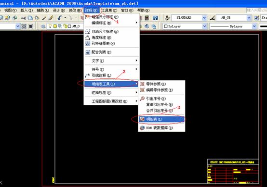
Task: Click the Paste clipboard icon
Action: coord(37,18)
